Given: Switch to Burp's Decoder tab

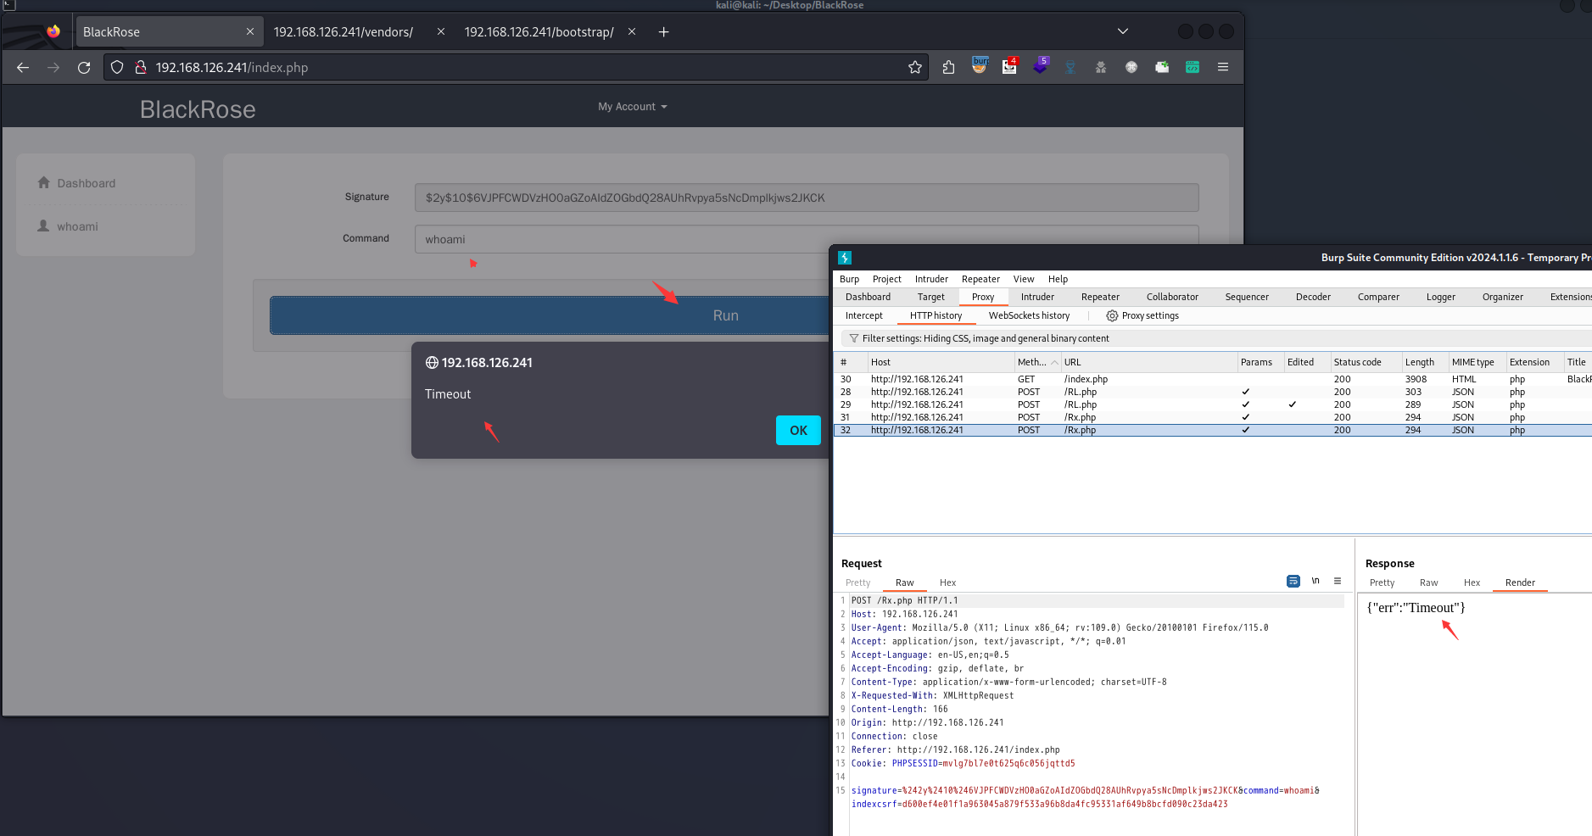Looking at the screenshot, I should [1313, 297].
